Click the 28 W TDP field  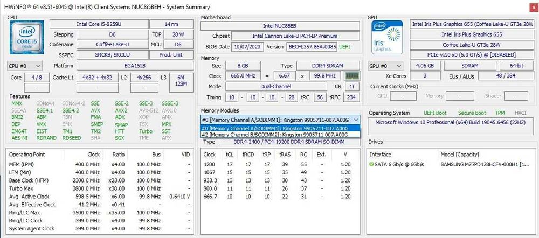tap(178, 34)
